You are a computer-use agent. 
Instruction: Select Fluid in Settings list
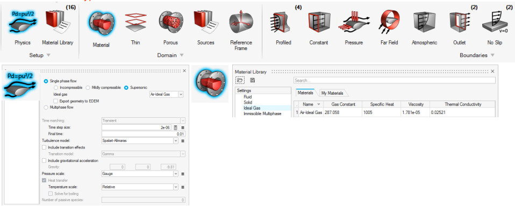pos(248,97)
